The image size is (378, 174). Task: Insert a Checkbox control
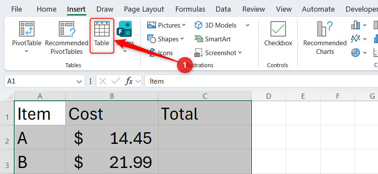click(x=278, y=34)
